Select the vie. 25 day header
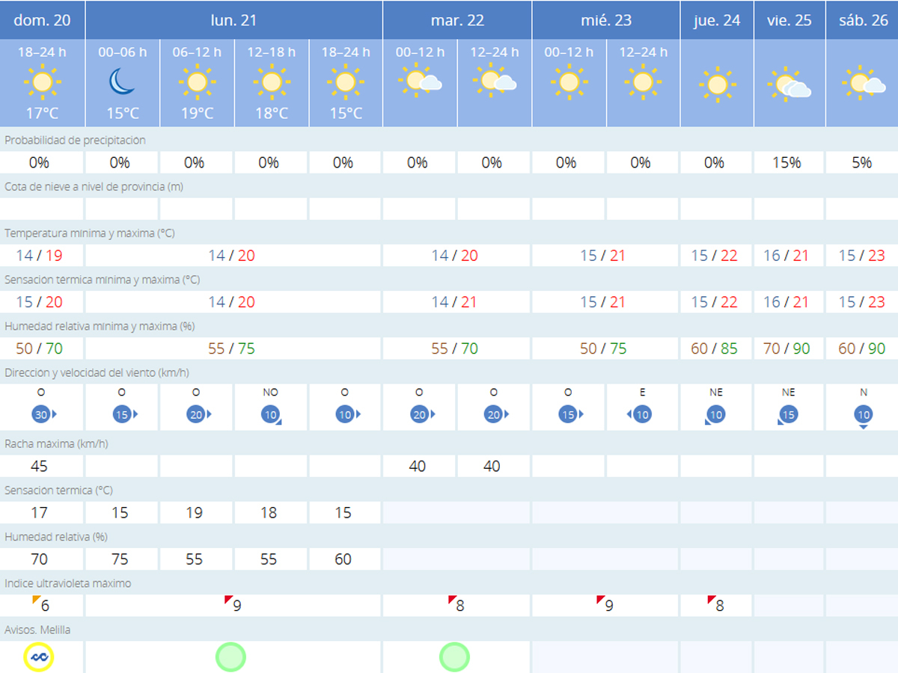The height and width of the screenshot is (673, 898). 789,20
